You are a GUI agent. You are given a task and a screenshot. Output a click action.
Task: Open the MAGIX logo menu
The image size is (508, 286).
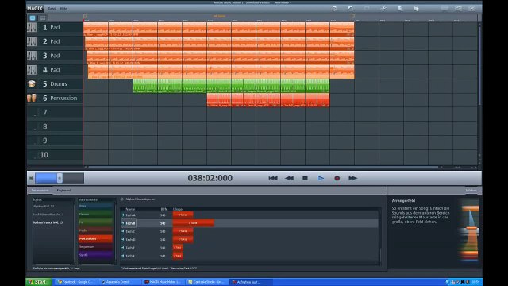point(35,8)
